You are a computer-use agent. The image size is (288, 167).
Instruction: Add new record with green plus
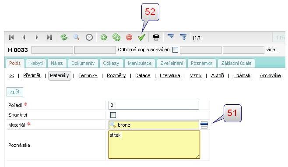pos(104,37)
